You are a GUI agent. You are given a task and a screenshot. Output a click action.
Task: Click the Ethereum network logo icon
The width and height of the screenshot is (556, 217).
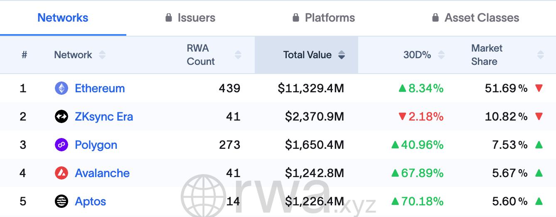click(62, 88)
